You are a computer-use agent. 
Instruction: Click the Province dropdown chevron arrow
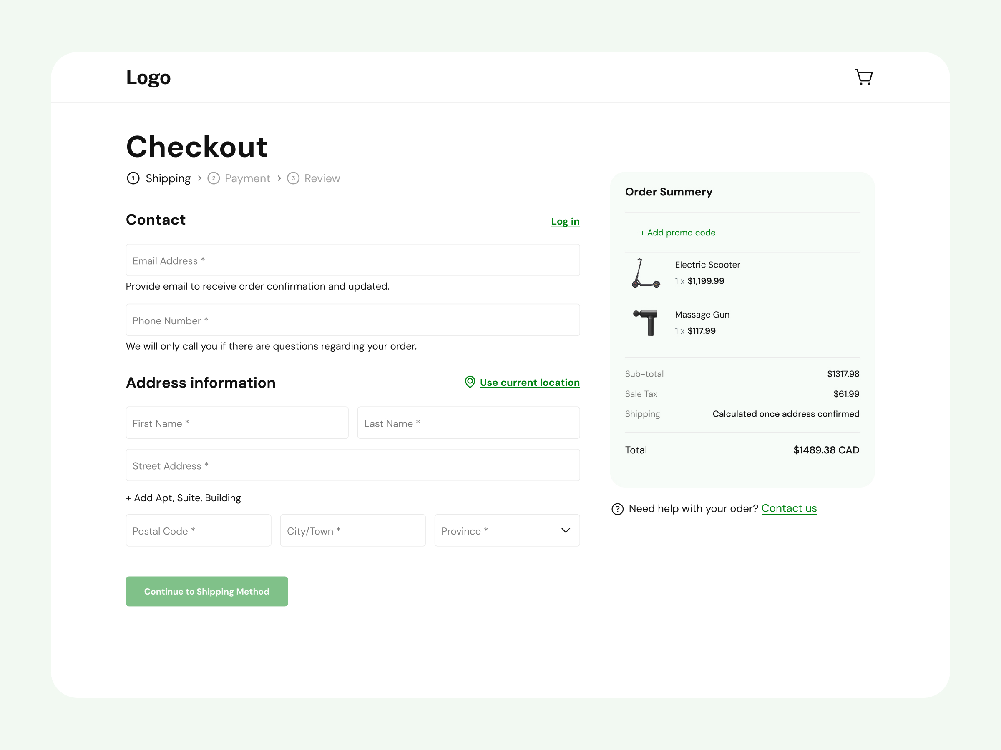(566, 530)
